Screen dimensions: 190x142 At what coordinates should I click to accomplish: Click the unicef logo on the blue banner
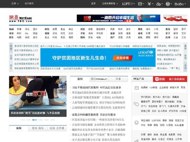(146, 53)
